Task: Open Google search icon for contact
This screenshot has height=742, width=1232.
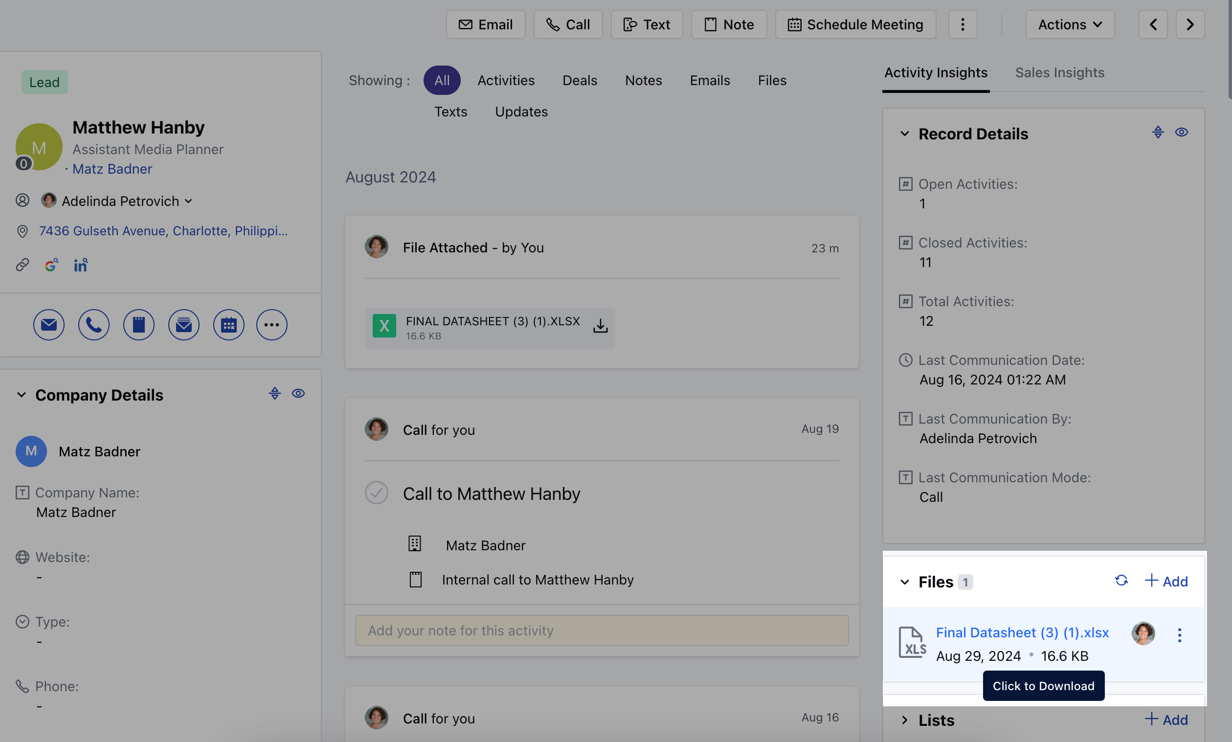Action: (51, 265)
